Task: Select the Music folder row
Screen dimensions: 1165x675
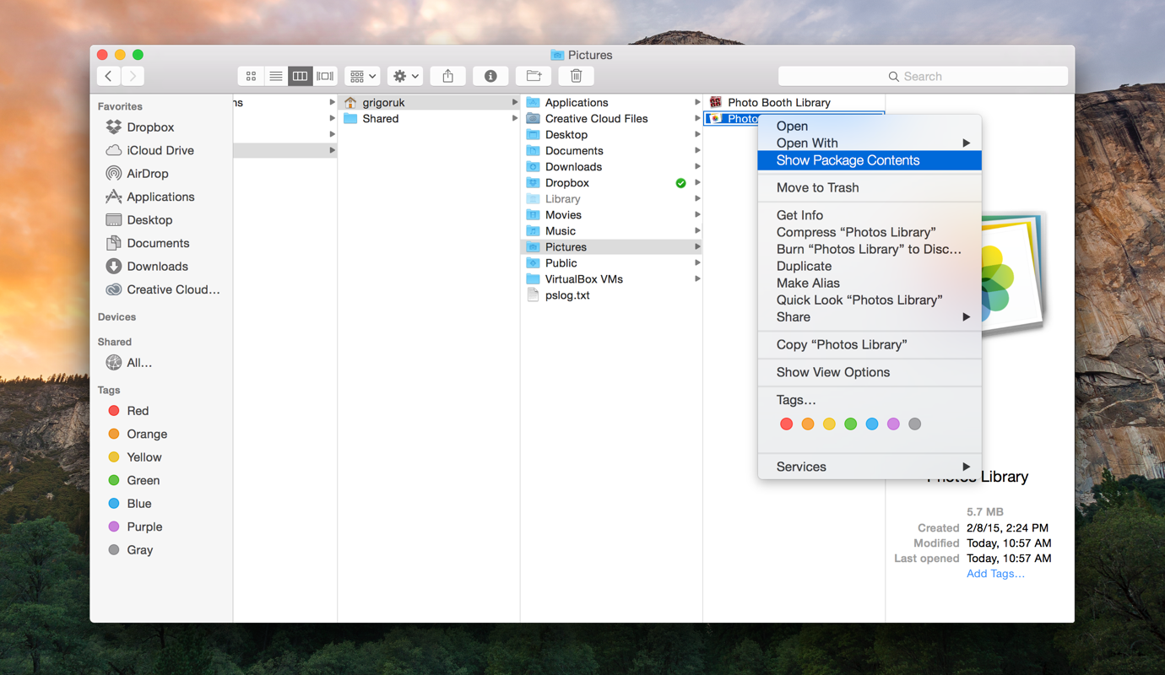Action: pos(612,231)
